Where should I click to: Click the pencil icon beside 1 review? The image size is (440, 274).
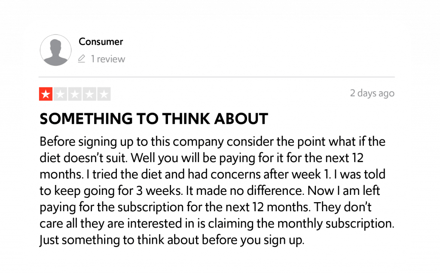81,59
